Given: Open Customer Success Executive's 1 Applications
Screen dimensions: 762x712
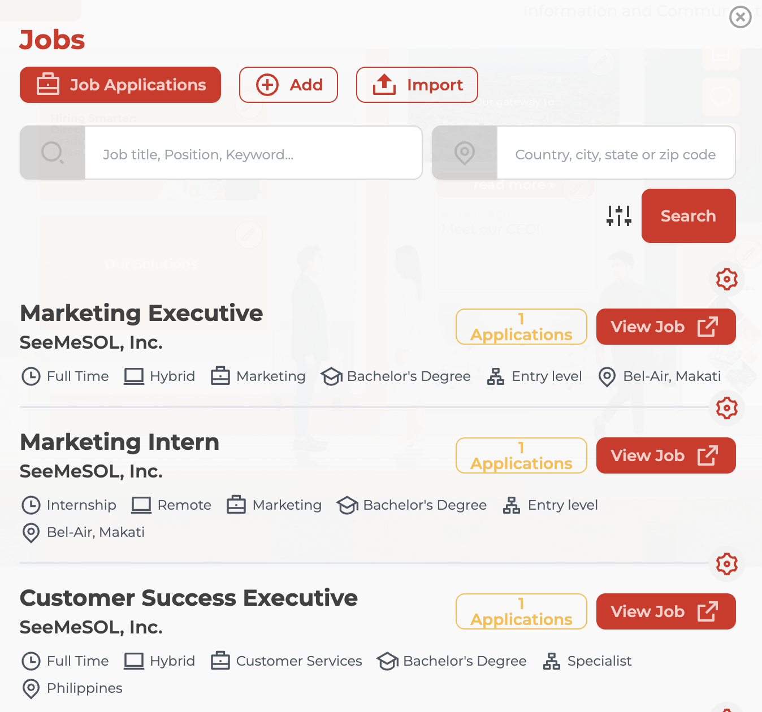Looking at the screenshot, I should pos(521,611).
